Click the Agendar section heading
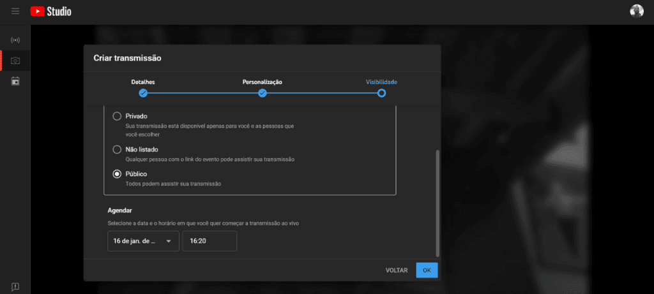Viewport: 654px width, 294px height. pyautogui.click(x=120, y=210)
